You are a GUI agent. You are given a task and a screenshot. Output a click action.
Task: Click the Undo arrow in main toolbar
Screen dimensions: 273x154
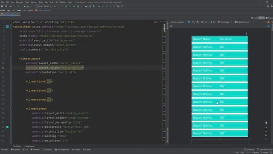click(x=122, y=6)
